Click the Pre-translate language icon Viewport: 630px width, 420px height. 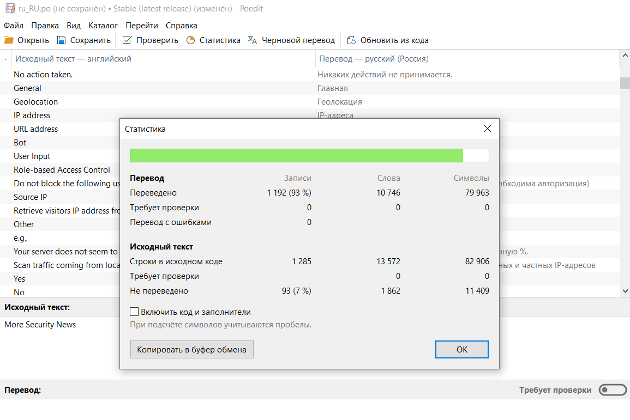253,40
